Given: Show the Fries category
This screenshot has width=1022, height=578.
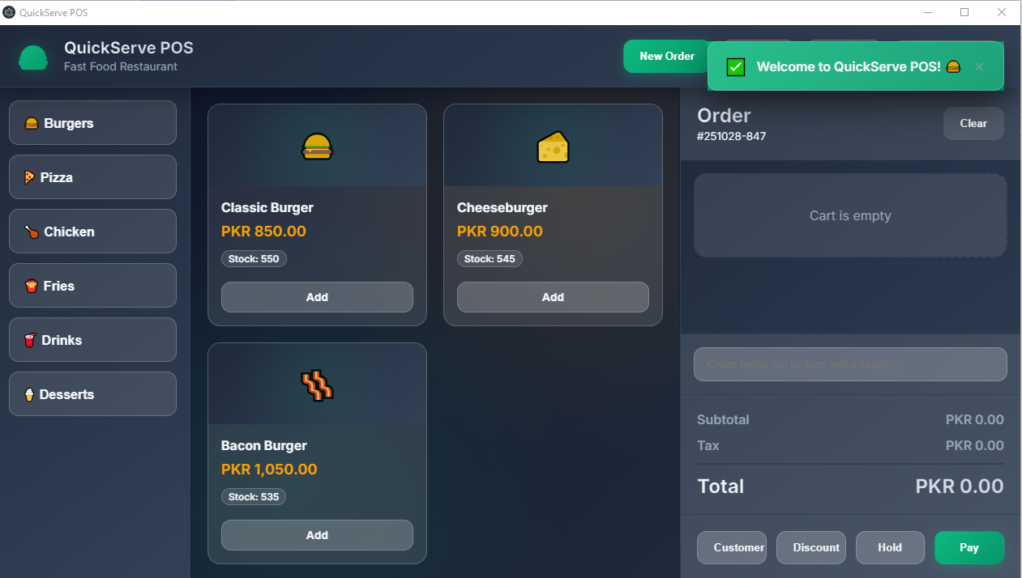Looking at the screenshot, I should coord(92,286).
